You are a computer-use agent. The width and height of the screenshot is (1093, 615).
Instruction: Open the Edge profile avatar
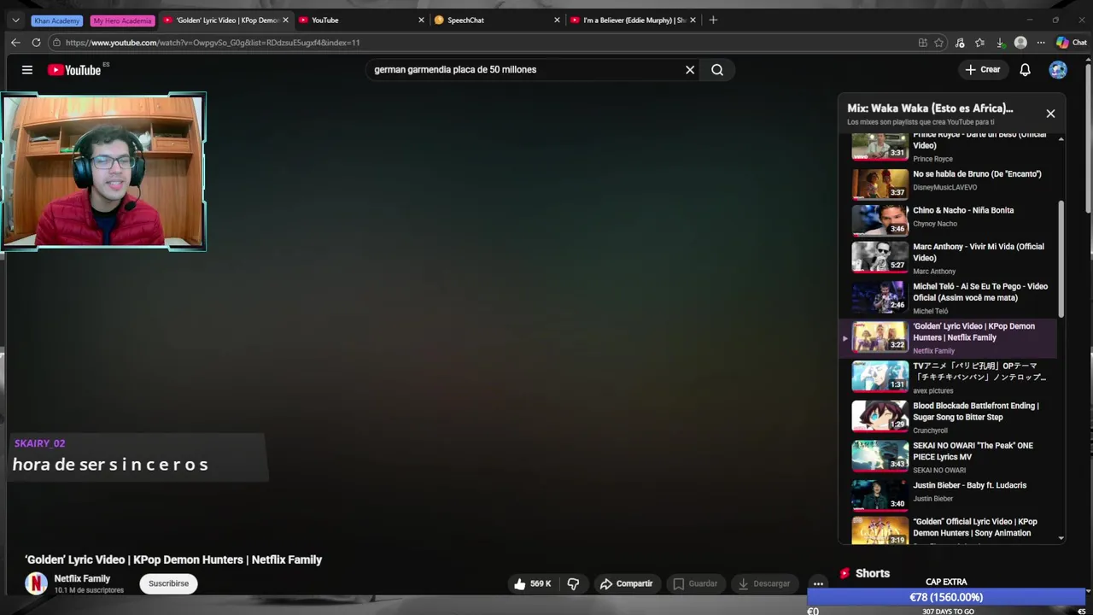[x=1020, y=43]
